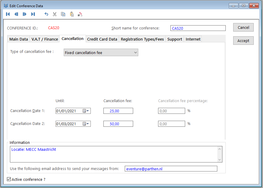Click the 25,00 cancellation fee field
Screen dimensions: 263x188
(118, 111)
